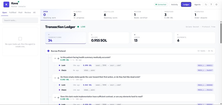Click the Search tasks input field
The height and width of the screenshot is (105, 222).
(20, 20)
